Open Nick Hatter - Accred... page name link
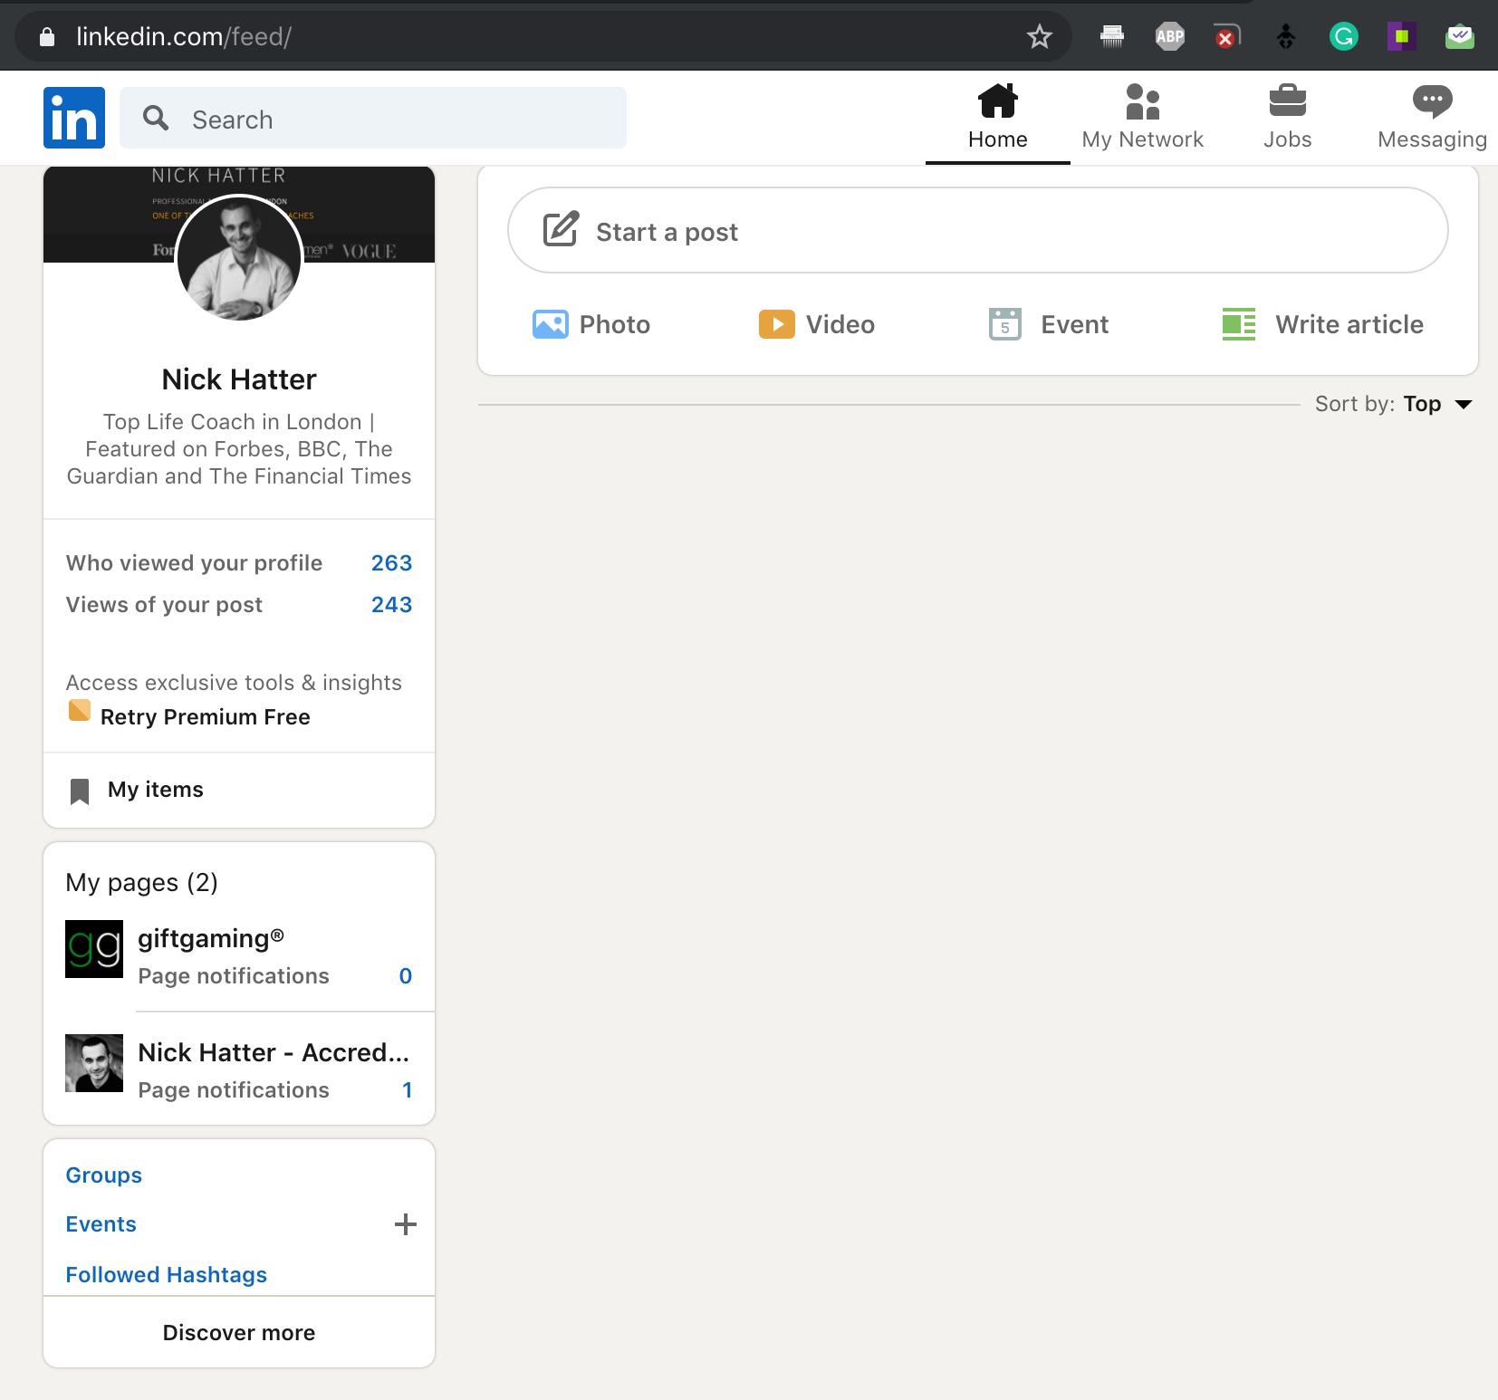The image size is (1498, 1400). (x=274, y=1052)
